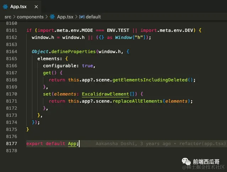
Task: Open the default symbol breadcrumb
Action: click(93, 17)
